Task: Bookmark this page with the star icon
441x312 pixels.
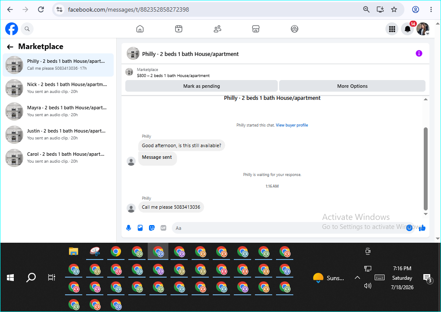Action: pyautogui.click(x=394, y=9)
